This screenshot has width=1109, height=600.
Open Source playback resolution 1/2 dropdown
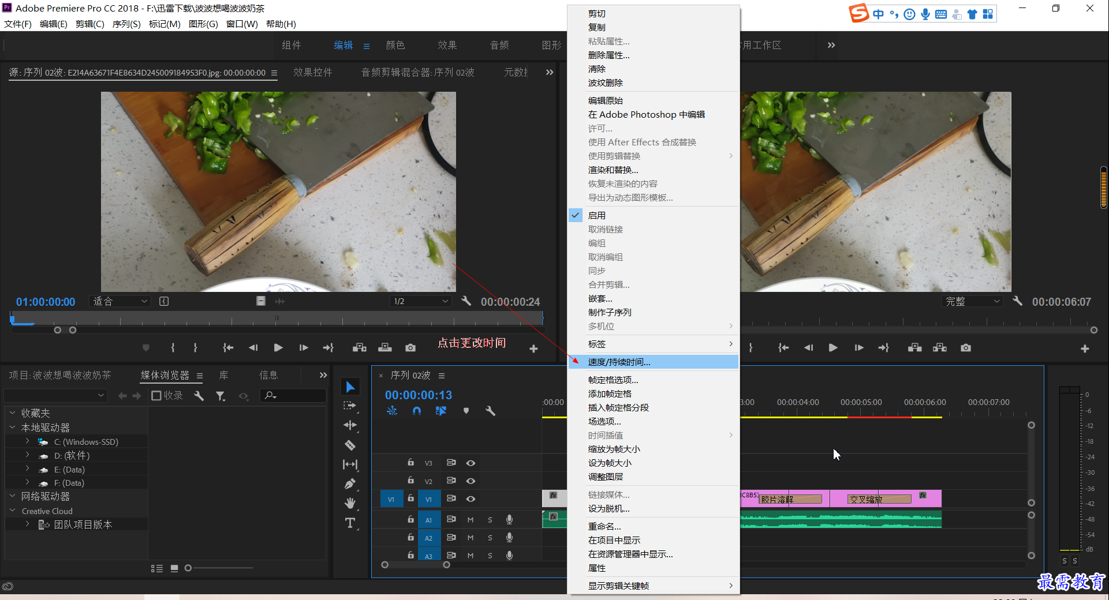pos(420,301)
